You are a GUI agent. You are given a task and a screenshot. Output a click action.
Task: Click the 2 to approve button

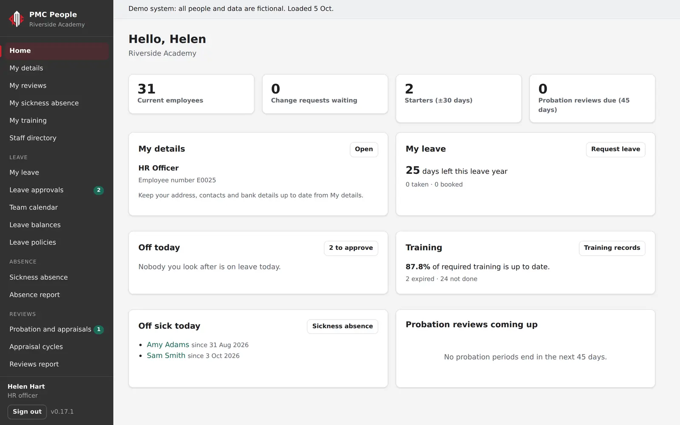[x=351, y=248]
